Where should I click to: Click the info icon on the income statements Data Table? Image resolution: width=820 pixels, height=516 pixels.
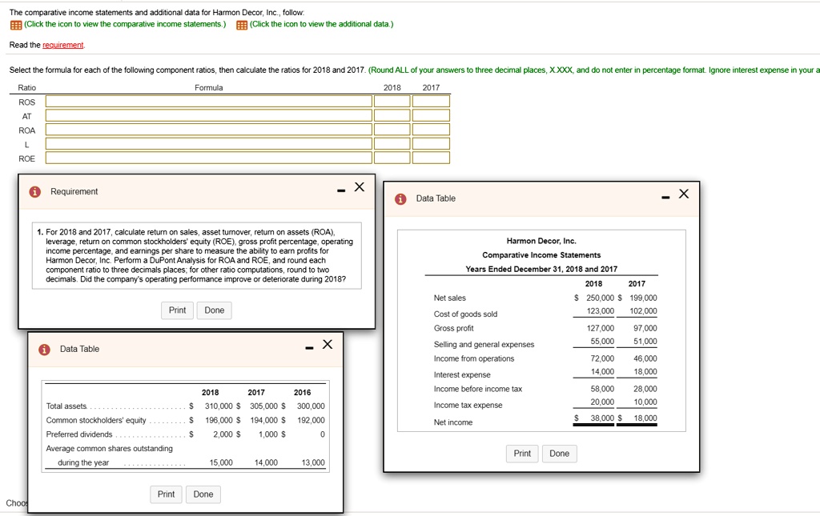pyautogui.click(x=400, y=198)
